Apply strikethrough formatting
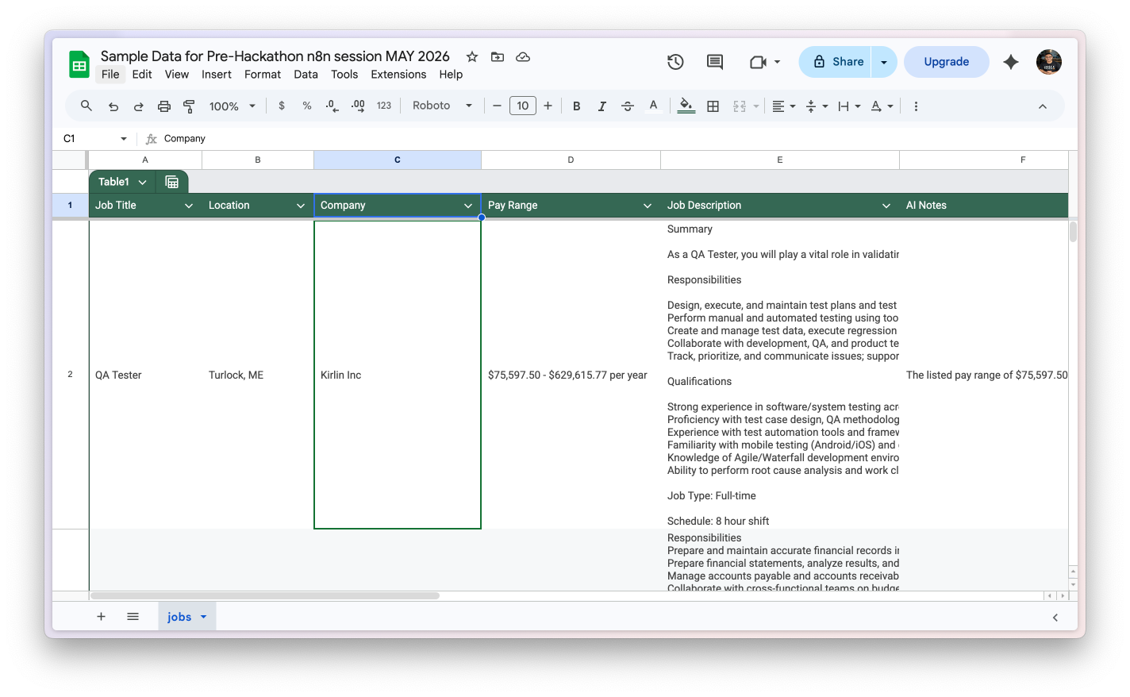Image resolution: width=1130 pixels, height=697 pixels. coord(628,106)
